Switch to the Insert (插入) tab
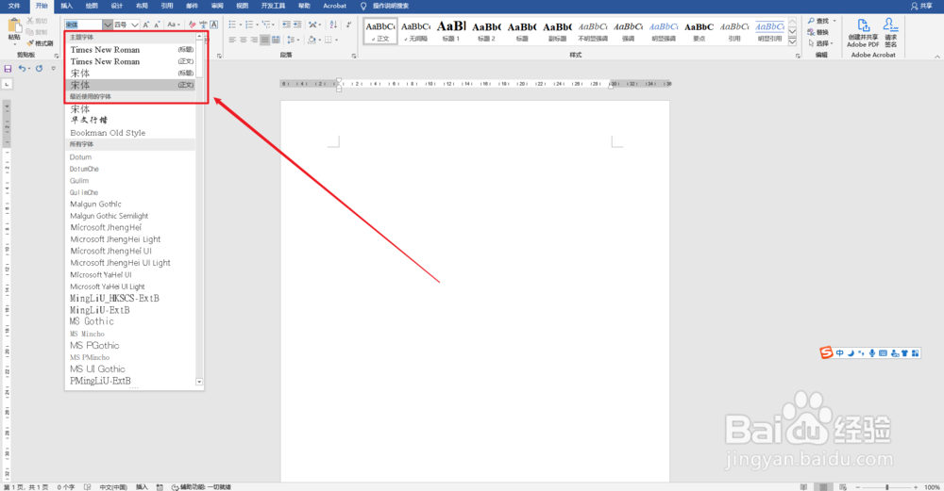 coord(67,6)
